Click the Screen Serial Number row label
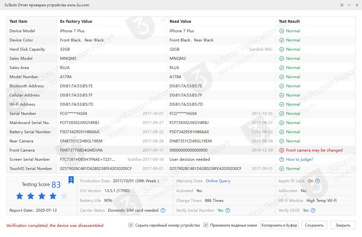The width and height of the screenshot is (362, 237). coord(30,159)
